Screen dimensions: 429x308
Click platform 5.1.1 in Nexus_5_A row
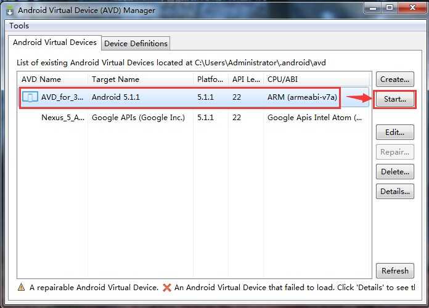(x=205, y=118)
